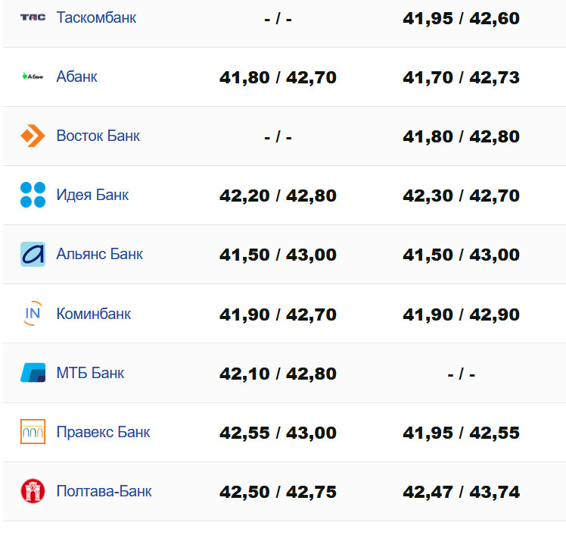Visit the МТБ Банк link

click(90, 373)
